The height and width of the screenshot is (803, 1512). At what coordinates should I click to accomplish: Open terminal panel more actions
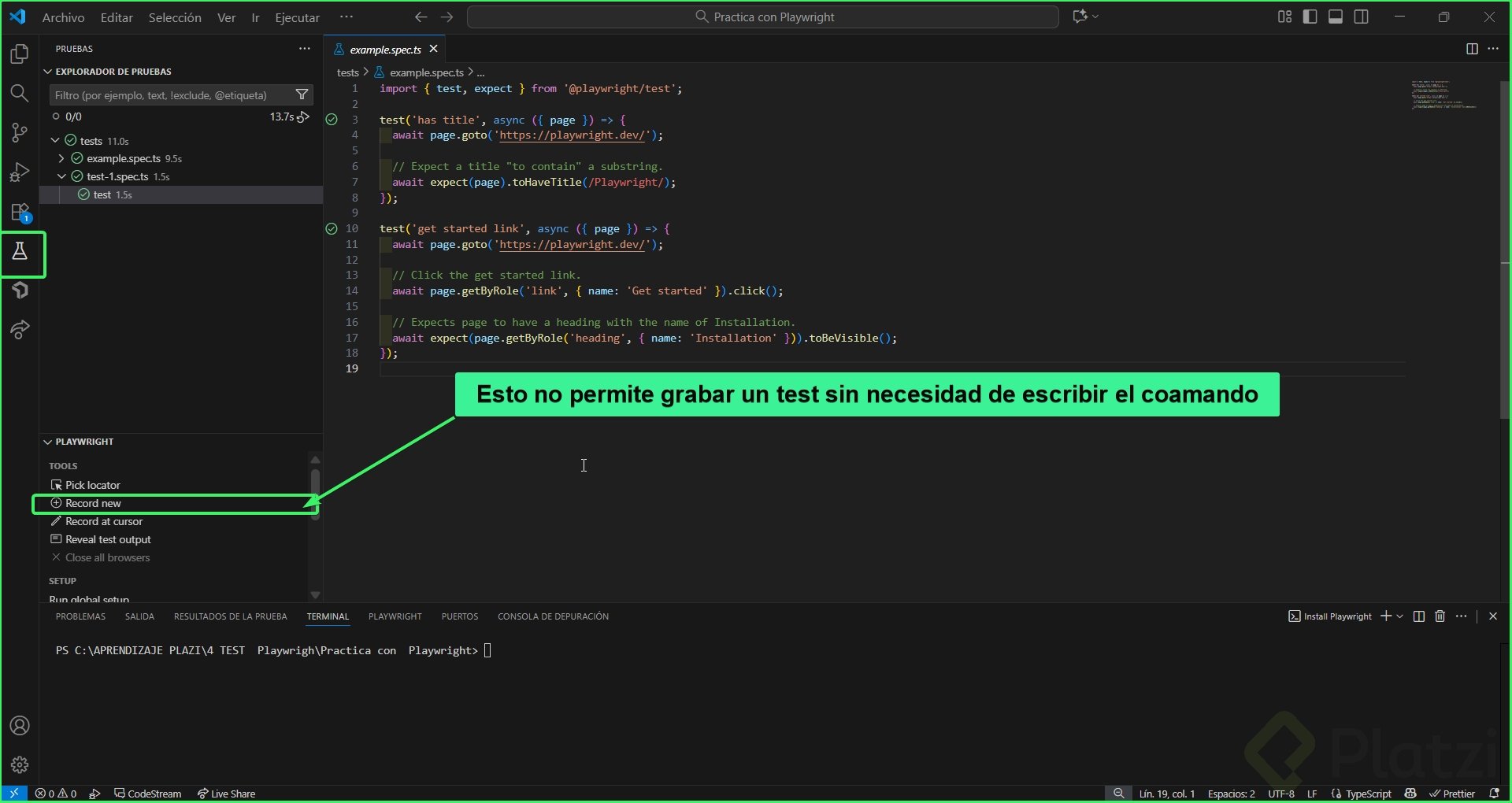pyautogui.click(x=1462, y=616)
